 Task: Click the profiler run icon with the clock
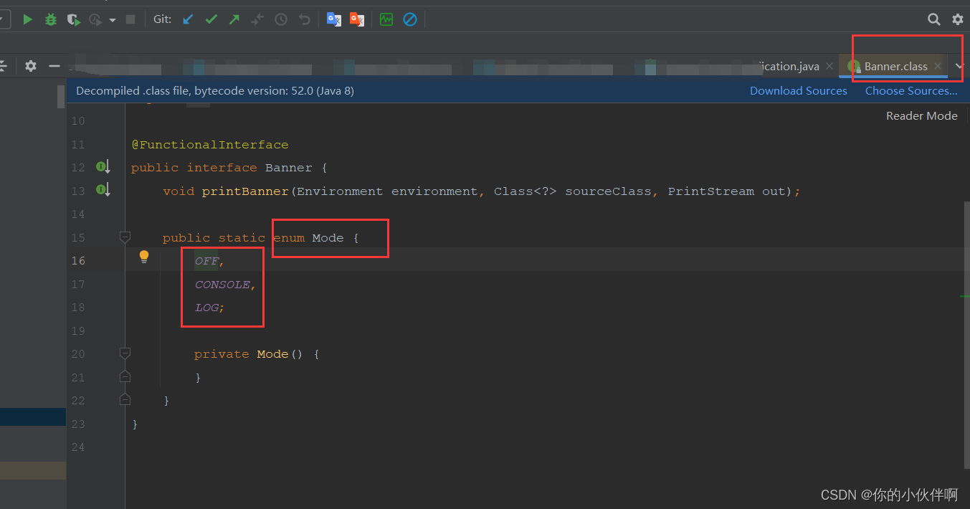pyautogui.click(x=95, y=19)
